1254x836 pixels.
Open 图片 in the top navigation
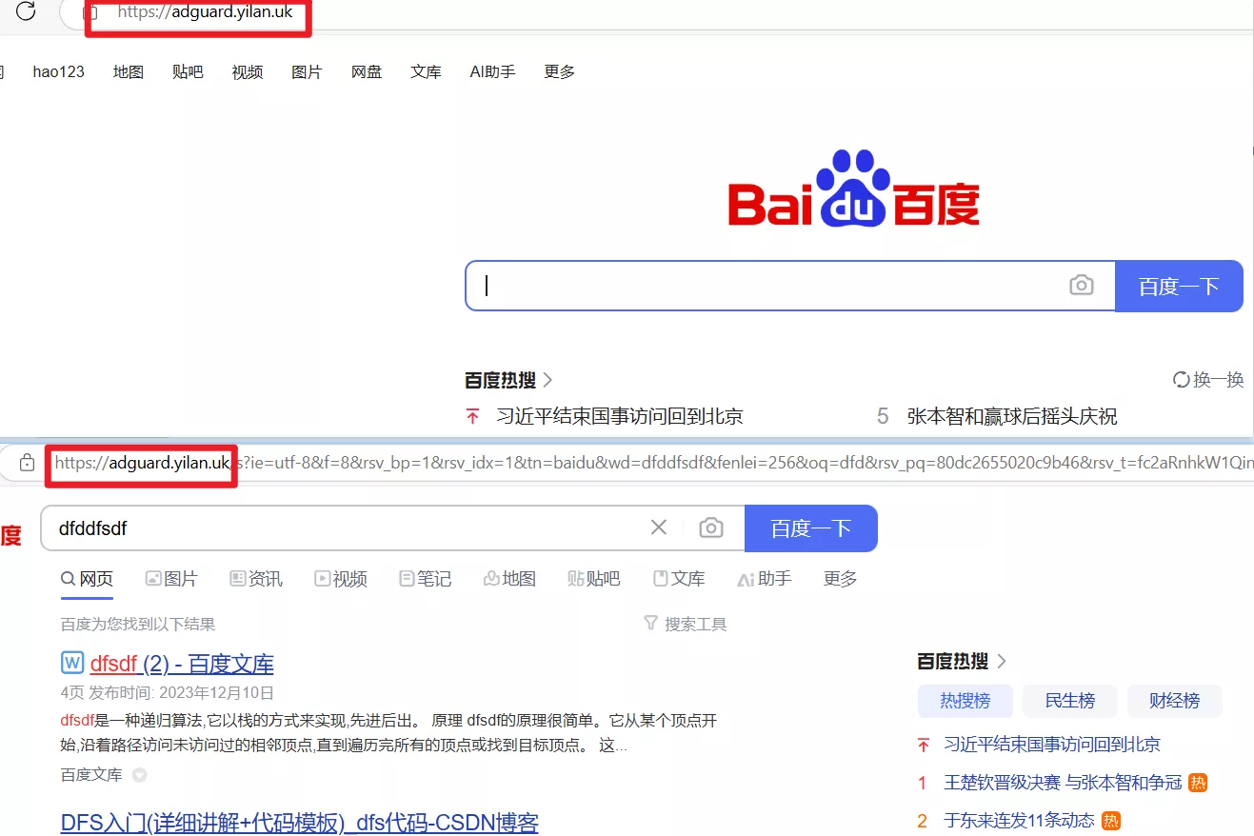(307, 71)
